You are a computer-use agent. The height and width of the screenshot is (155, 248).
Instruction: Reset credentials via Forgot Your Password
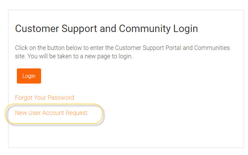pyautogui.click(x=44, y=98)
